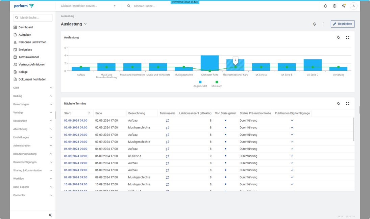Image resolution: width=370 pixels, height=219 pixels.
Task: Expand the CRM menu section
Action: [x=32, y=88]
